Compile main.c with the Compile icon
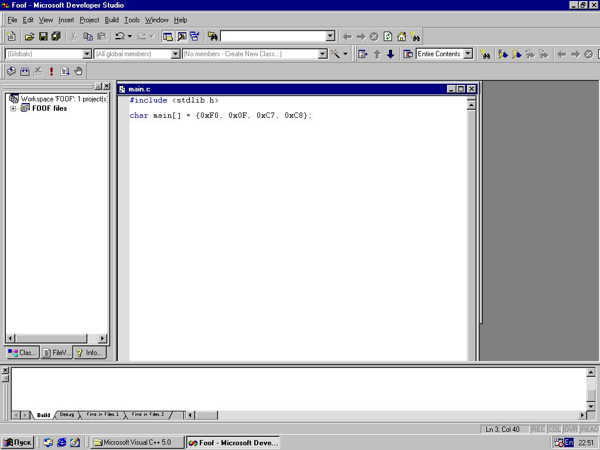600x450 pixels. [x=11, y=71]
